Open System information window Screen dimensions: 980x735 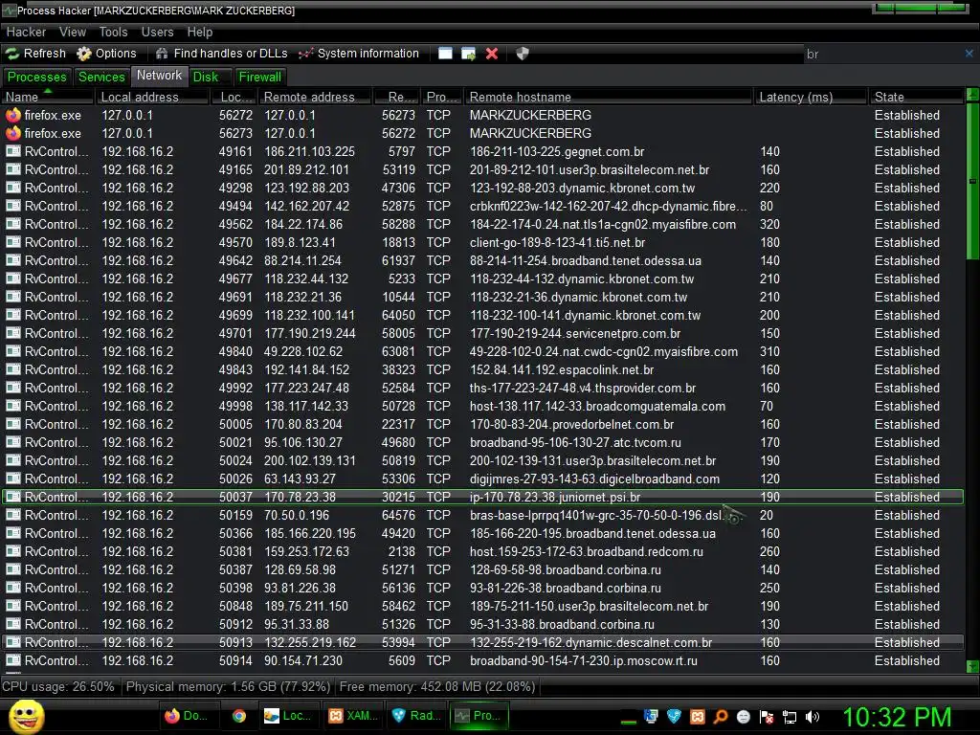point(358,54)
